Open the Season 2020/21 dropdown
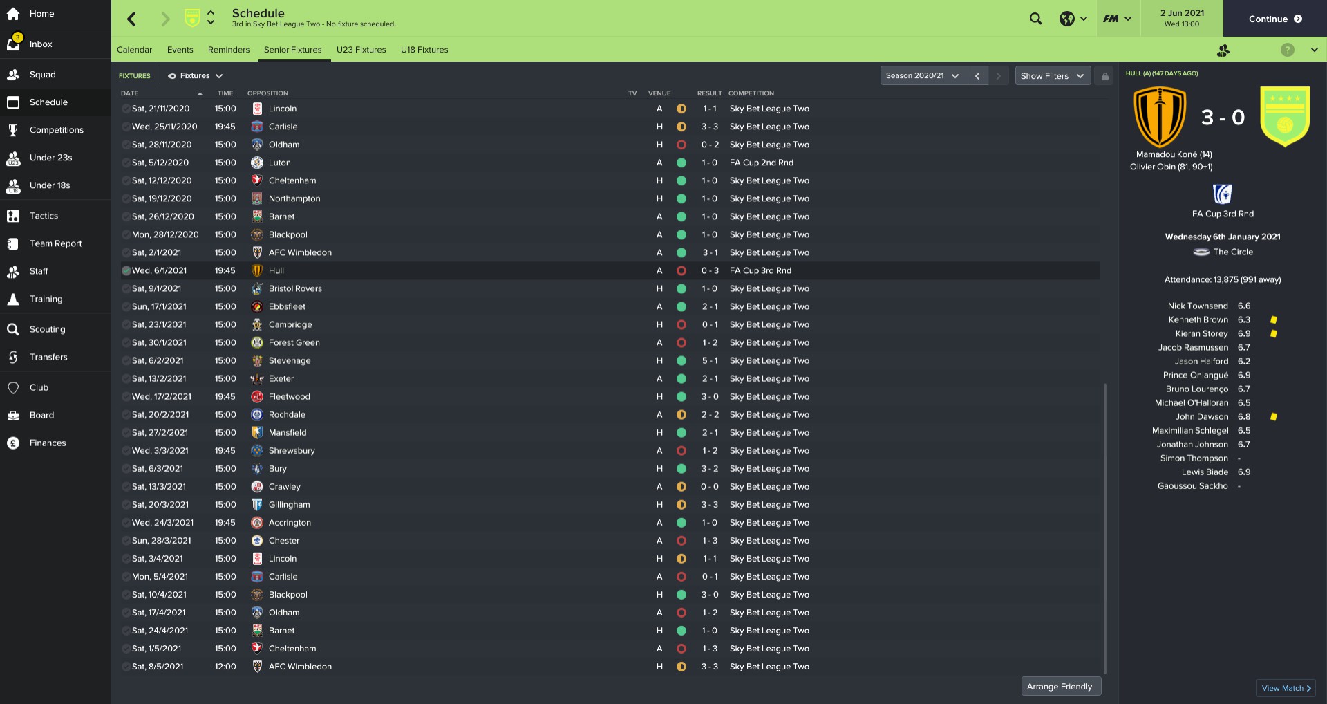 pos(922,76)
